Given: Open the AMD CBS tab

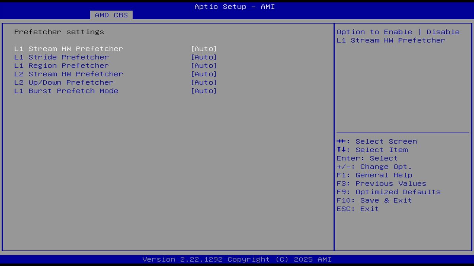Looking at the screenshot, I should point(111,15).
